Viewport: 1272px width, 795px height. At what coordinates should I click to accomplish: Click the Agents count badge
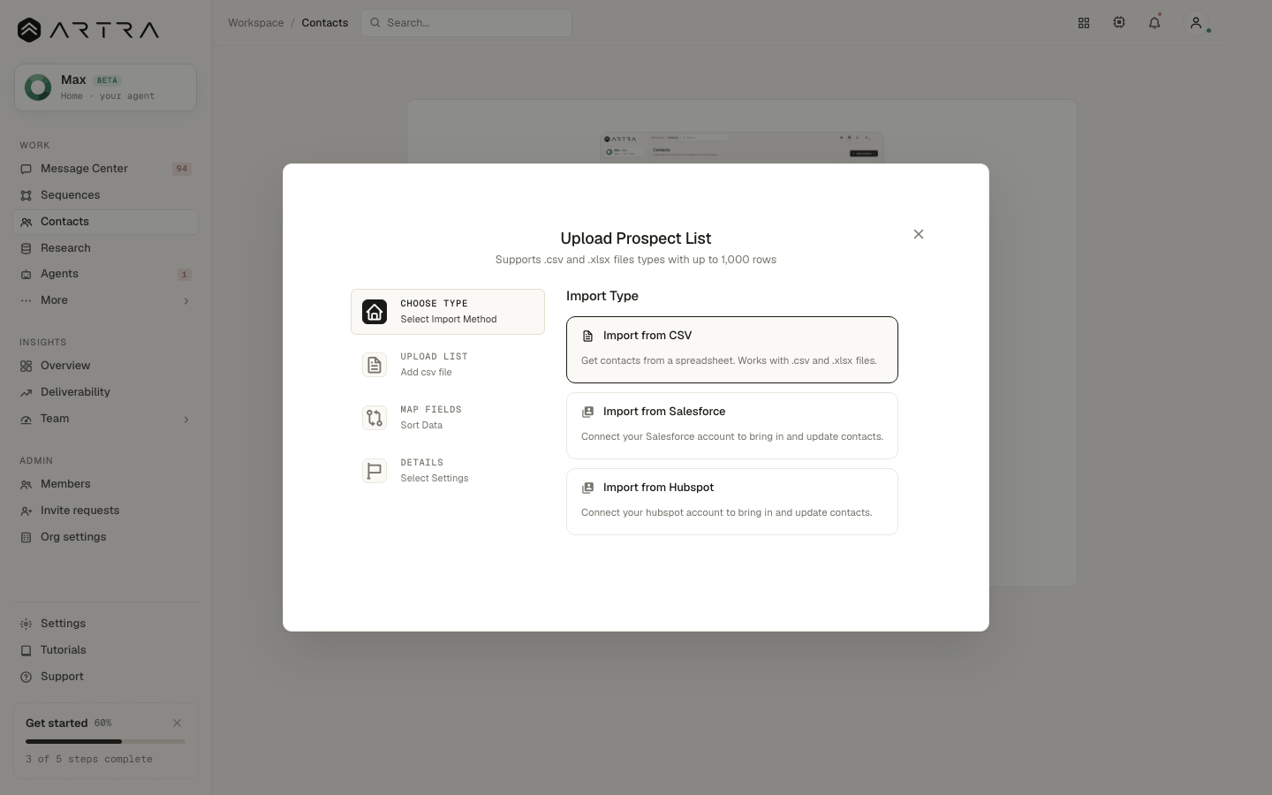click(x=184, y=275)
